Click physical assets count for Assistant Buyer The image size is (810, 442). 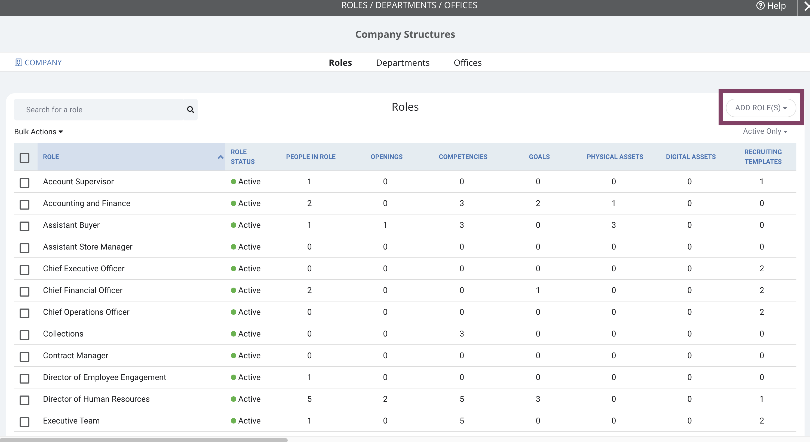click(613, 225)
